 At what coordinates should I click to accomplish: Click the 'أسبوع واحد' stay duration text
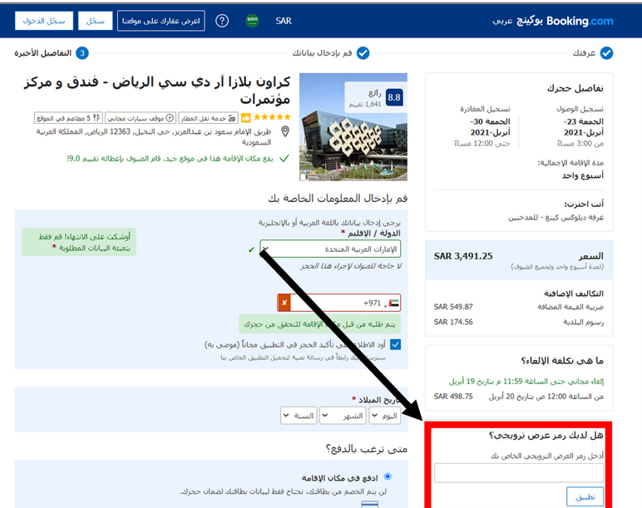click(x=583, y=175)
